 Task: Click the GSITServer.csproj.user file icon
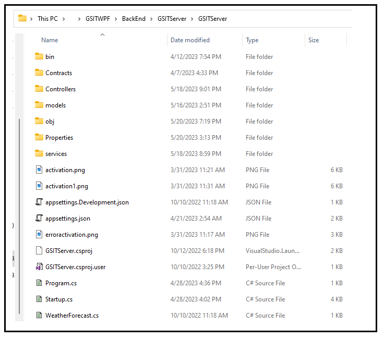[39, 267]
